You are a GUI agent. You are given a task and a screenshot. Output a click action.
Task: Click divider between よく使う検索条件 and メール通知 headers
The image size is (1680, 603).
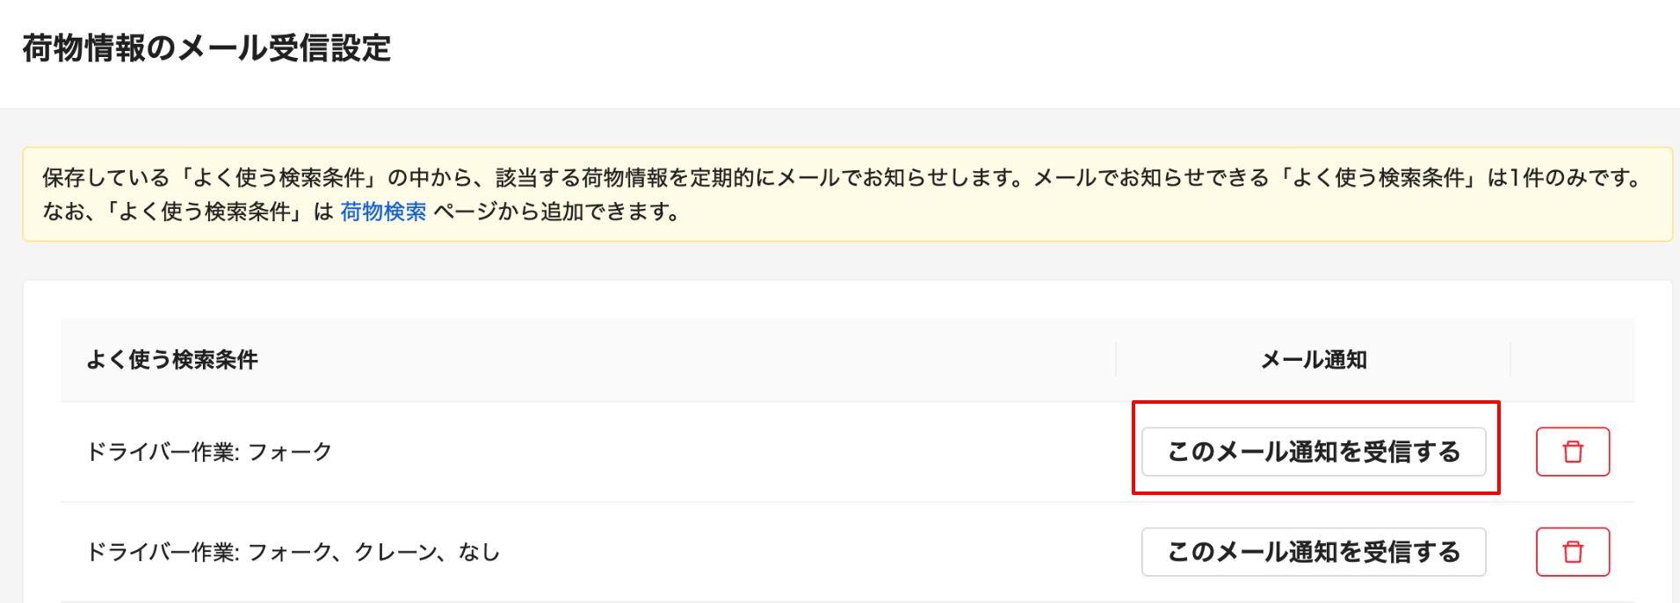click(x=1116, y=360)
